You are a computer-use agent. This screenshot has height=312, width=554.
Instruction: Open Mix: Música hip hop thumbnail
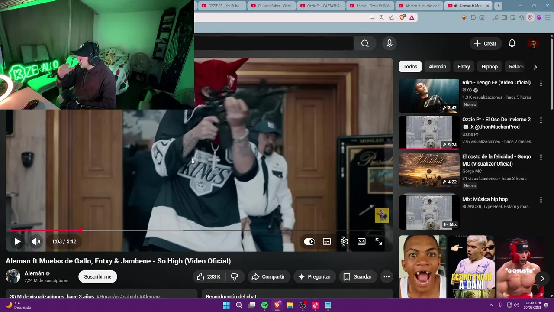click(x=429, y=212)
